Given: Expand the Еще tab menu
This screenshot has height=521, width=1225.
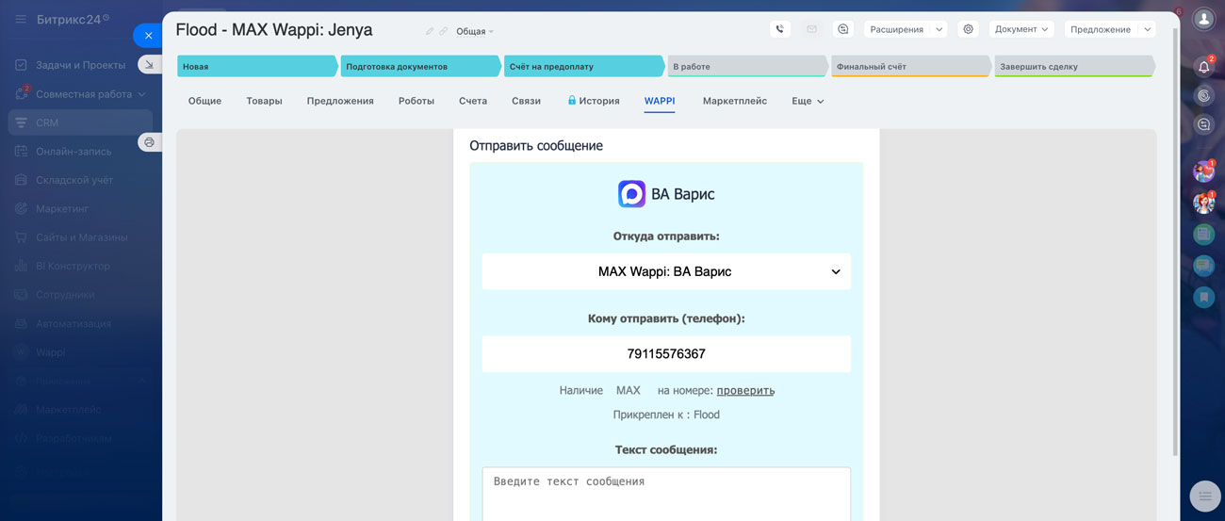Looking at the screenshot, I should pyautogui.click(x=808, y=101).
